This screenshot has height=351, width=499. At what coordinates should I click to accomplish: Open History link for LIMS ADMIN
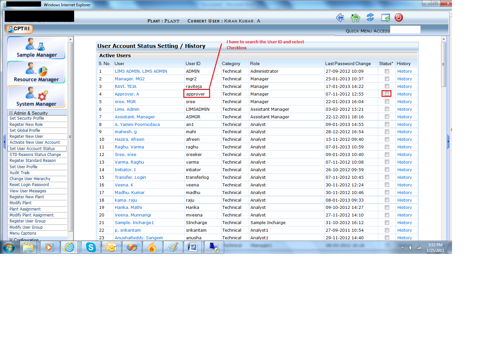[404, 71]
